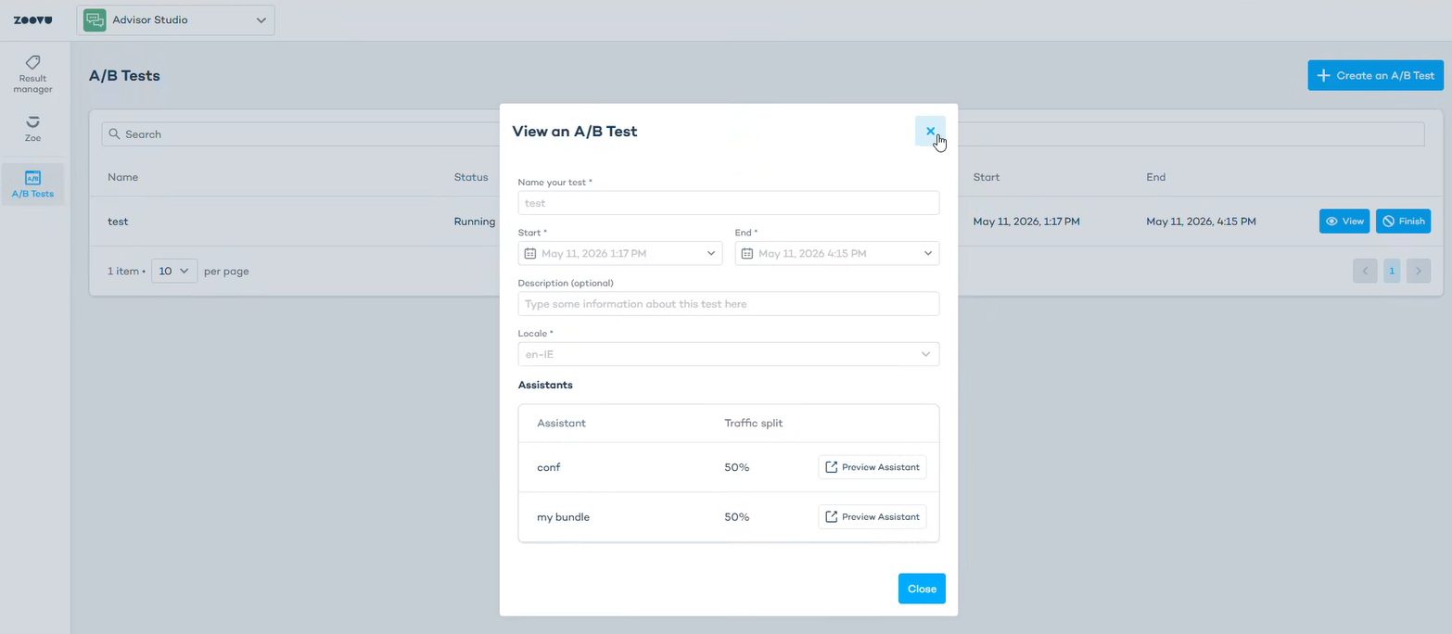Click the May 11, 2026, 4:15 PM cell
The width and height of the screenshot is (1452, 634).
(x=1201, y=222)
